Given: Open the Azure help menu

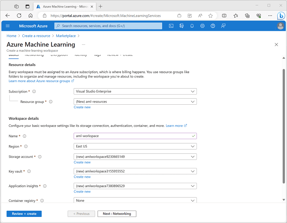Looking at the screenshot, I should (212, 26).
